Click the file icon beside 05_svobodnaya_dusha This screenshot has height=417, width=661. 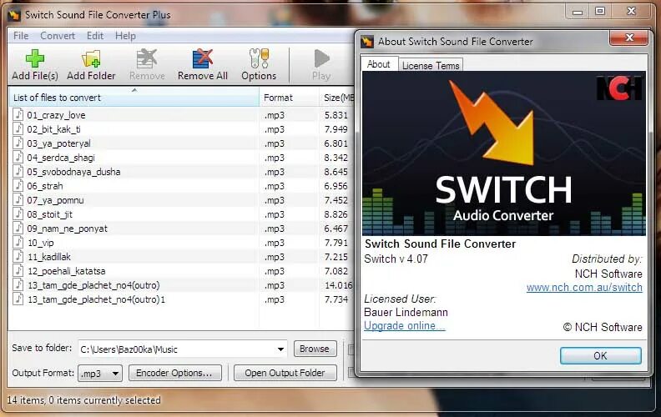tap(18, 172)
